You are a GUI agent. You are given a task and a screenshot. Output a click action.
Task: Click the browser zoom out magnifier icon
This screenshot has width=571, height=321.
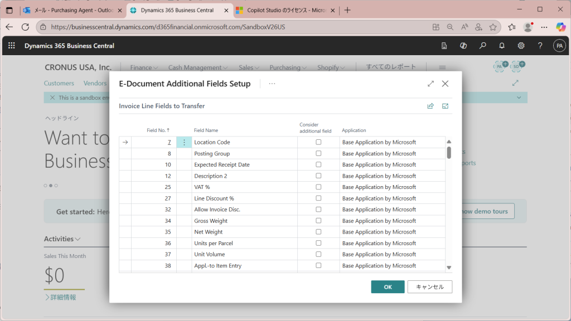450,27
